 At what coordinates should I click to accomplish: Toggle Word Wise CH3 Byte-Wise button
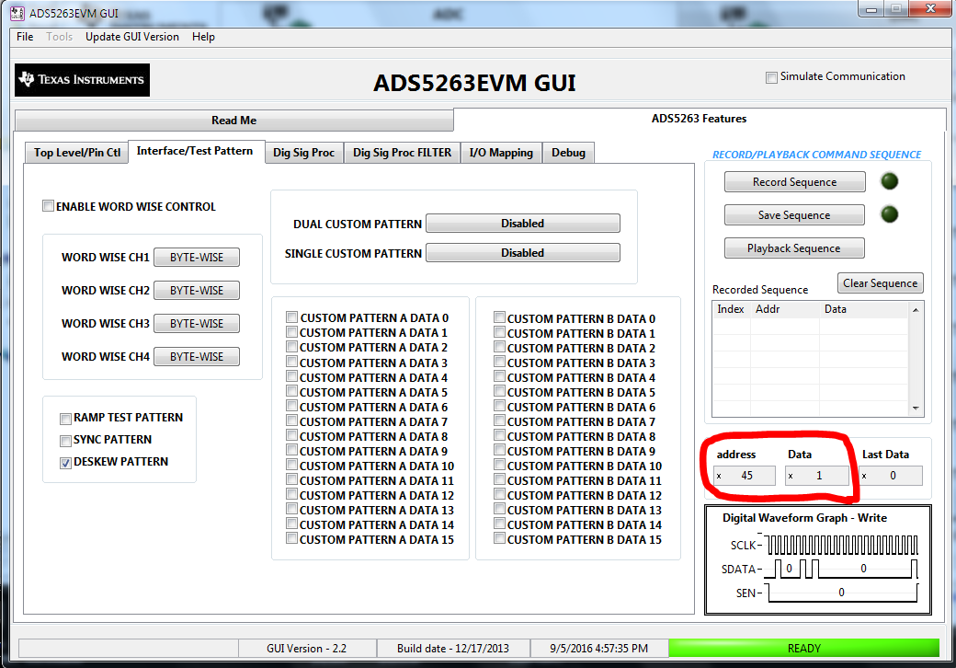point(197,323)
